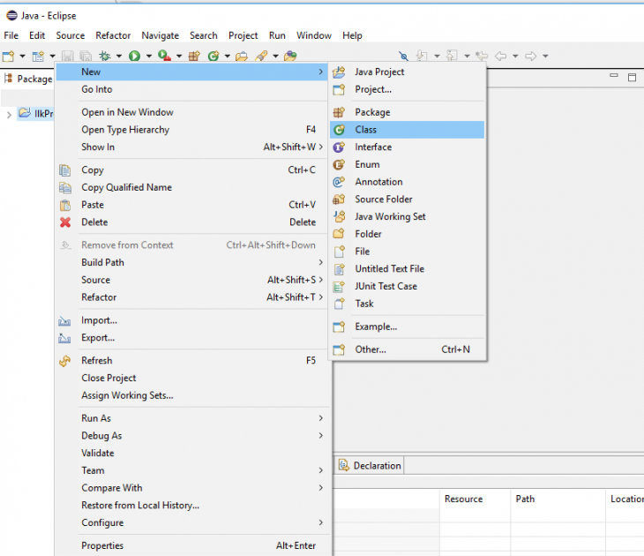Choose Package in the New submenu
644x556 pixels.
[x=407, y=112]
